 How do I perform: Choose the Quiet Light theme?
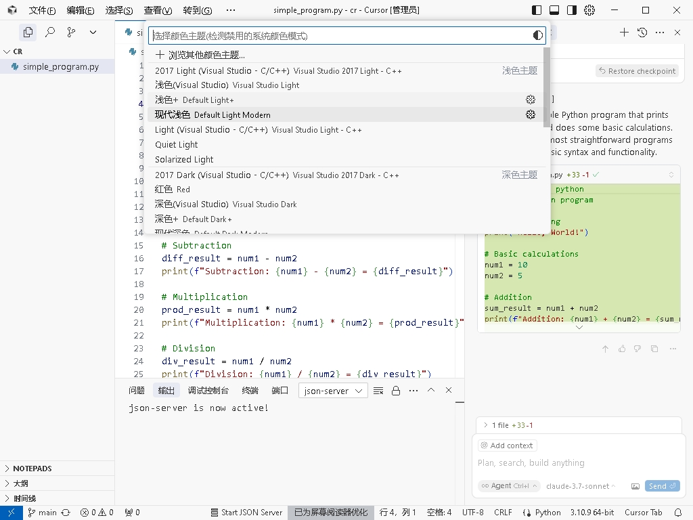[346, 145]
